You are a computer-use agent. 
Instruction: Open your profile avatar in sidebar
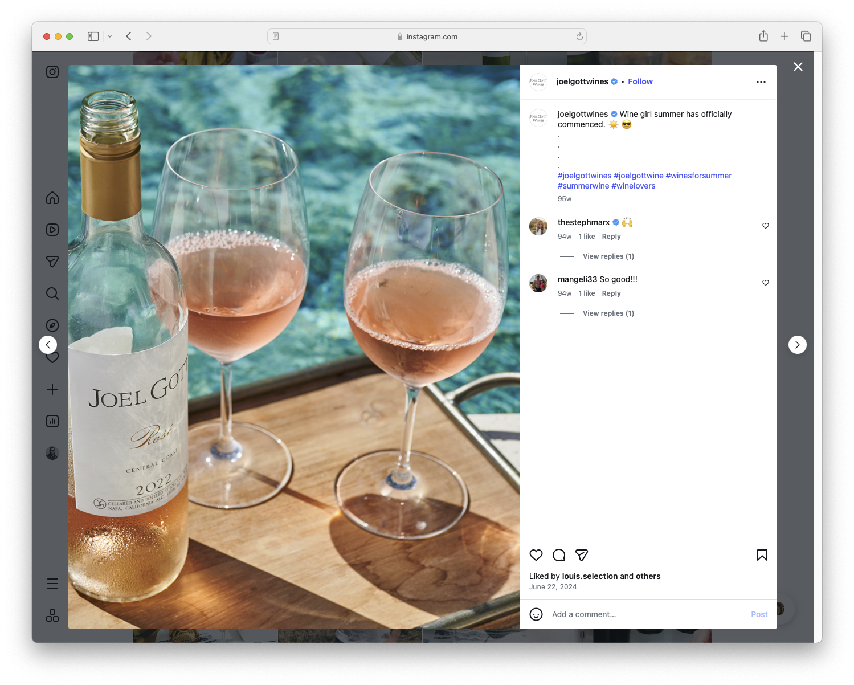(52, 453)
